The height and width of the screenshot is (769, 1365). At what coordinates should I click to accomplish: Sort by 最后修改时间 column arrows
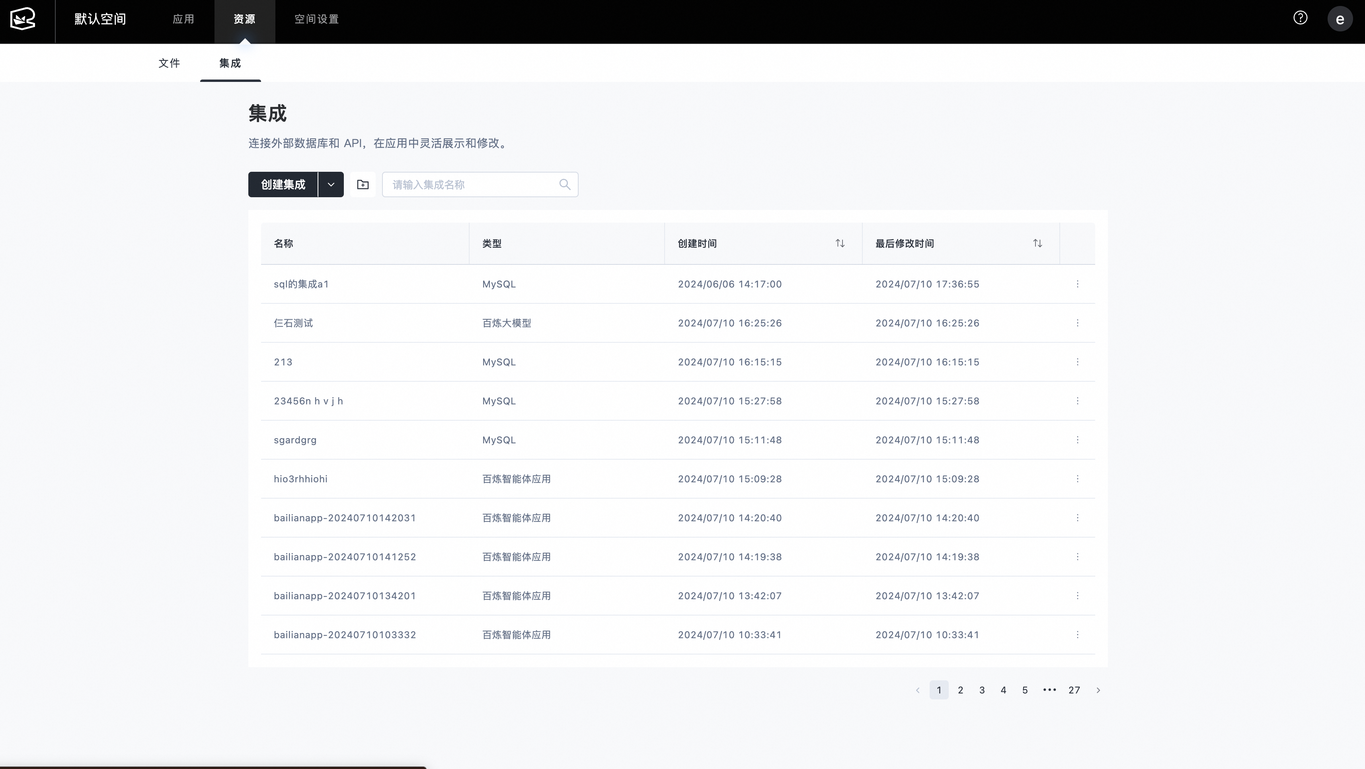(x=1037, y=243)
